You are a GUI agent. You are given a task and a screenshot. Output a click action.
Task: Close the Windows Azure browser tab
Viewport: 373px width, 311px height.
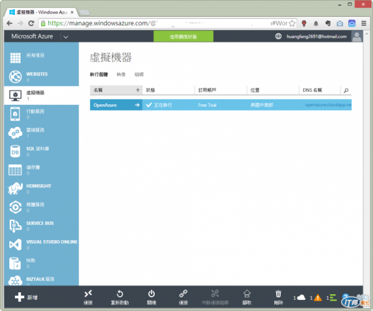(x=72, y=12)
